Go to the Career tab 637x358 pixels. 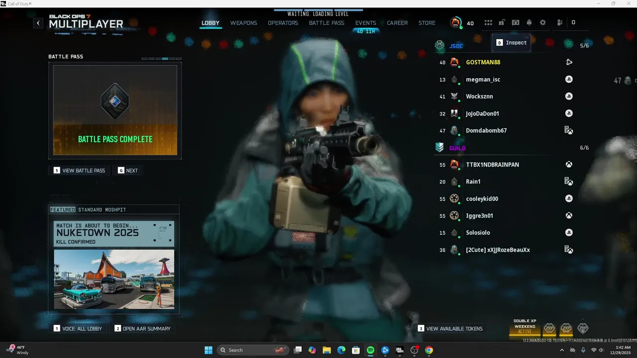(x=397, y=23)
